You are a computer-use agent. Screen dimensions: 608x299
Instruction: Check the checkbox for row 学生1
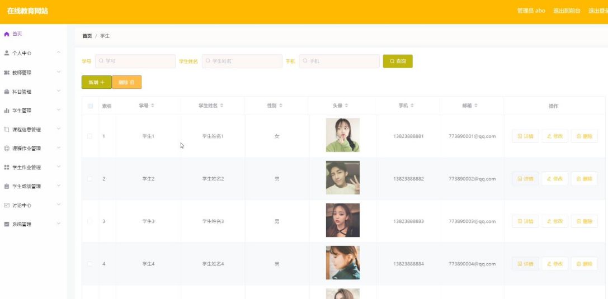[90, 136]
